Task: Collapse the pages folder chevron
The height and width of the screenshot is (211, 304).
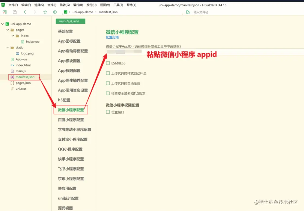Action: [8, 30]
